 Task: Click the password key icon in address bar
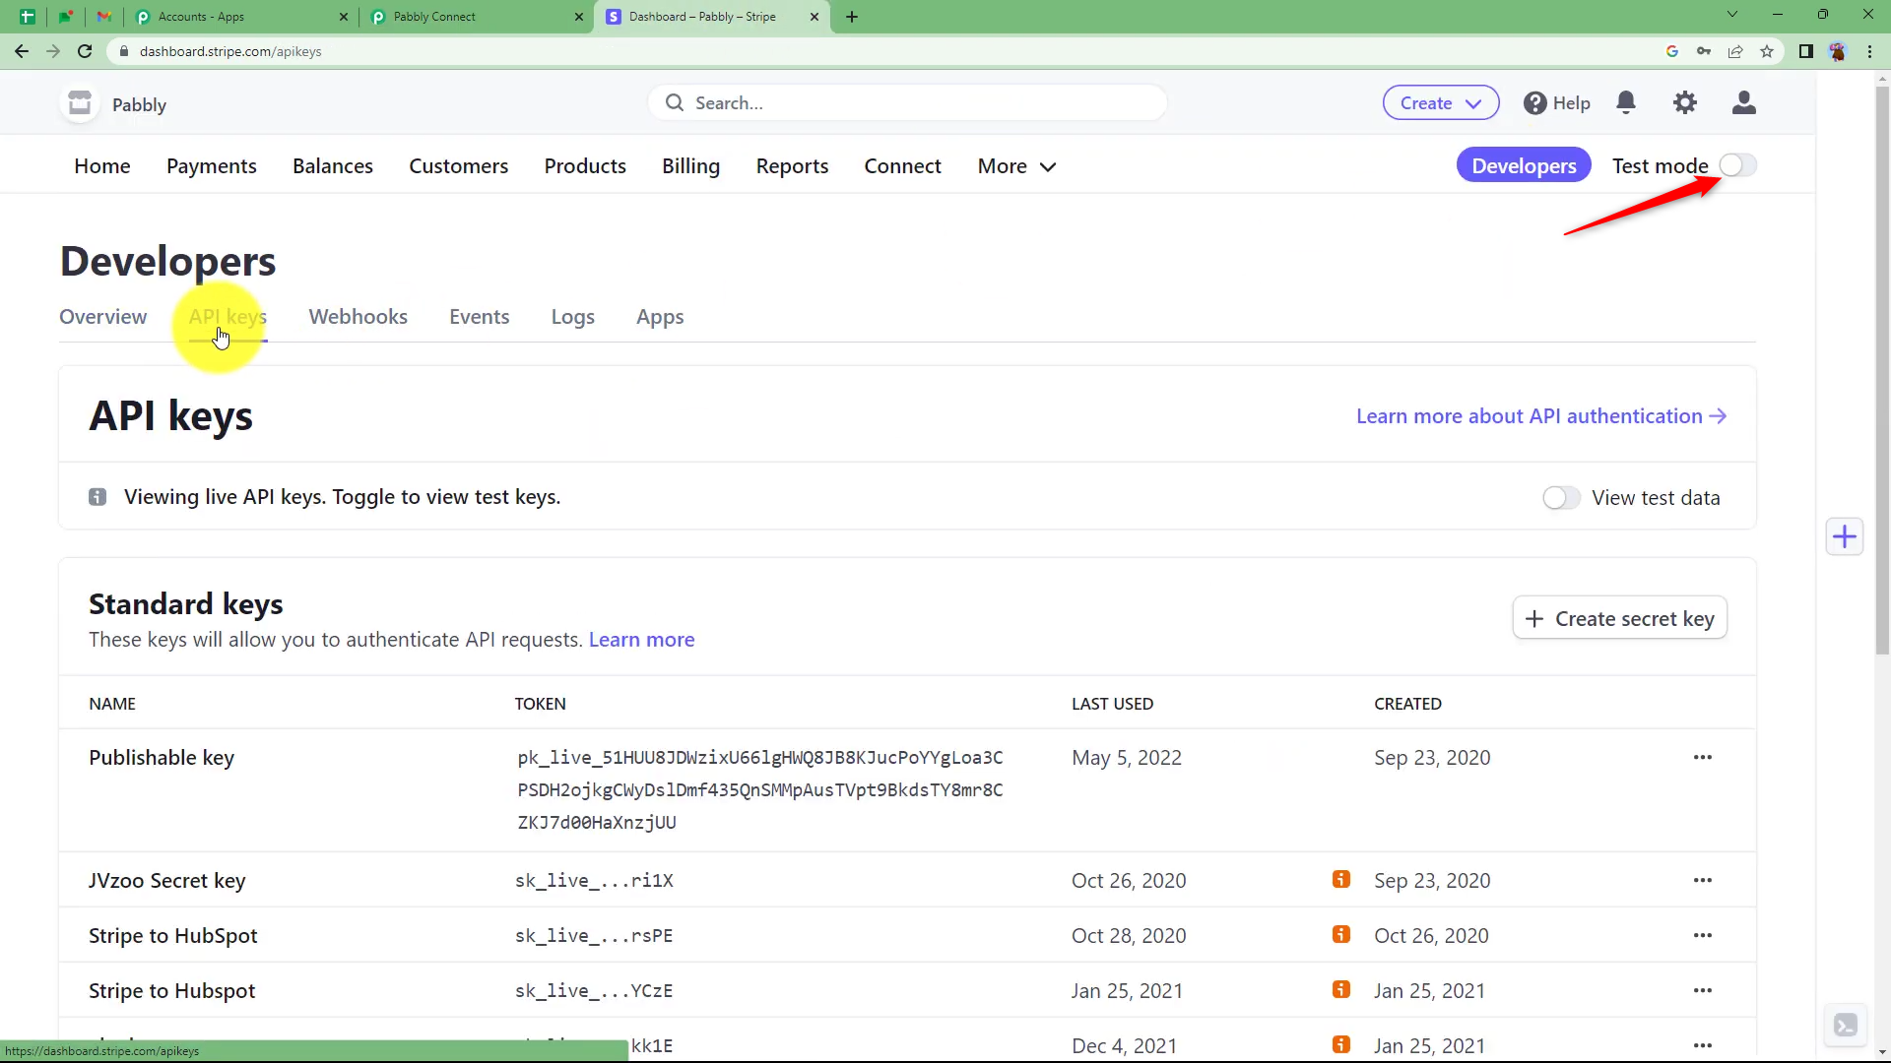click(x=1704, y=51)
